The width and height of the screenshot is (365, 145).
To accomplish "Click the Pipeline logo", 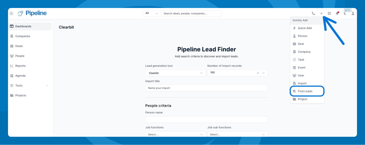I will 32,13.
